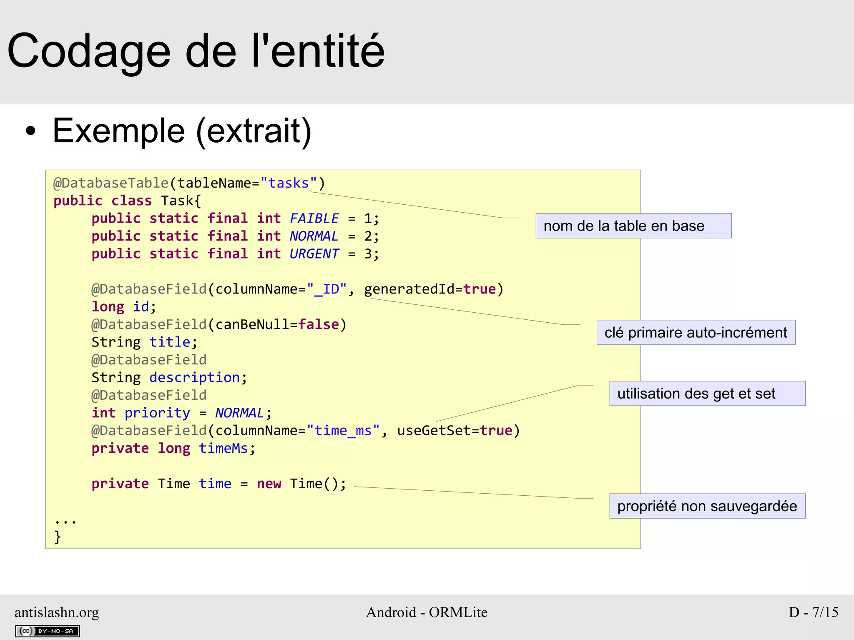The height and width of the screenshot is (640, 854).
Task: Click the "_ID" column name string
Action: coord(327,289)
